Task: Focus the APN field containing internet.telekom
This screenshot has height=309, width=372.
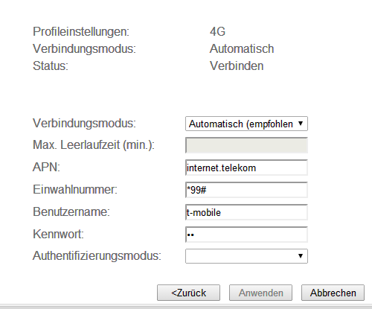Action: coord(246,168)
